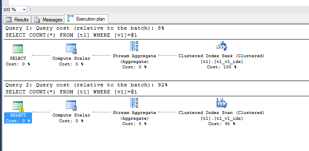Click Query 1 SELECT operator icon
309x151 pixels.
(18, 49)
